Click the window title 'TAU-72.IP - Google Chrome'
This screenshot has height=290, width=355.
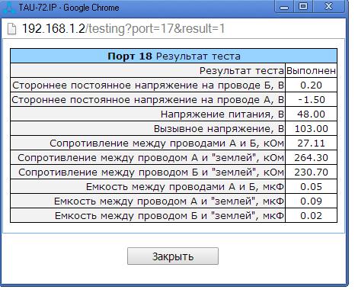click(x=69, y=8)
